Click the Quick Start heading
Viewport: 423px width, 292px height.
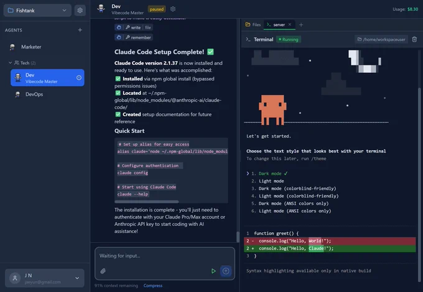[129, 131]
